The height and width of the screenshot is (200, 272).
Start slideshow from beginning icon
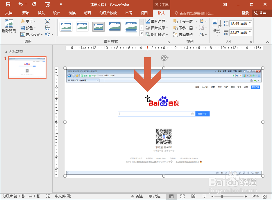pyautogui.click(x=48, y=5)
